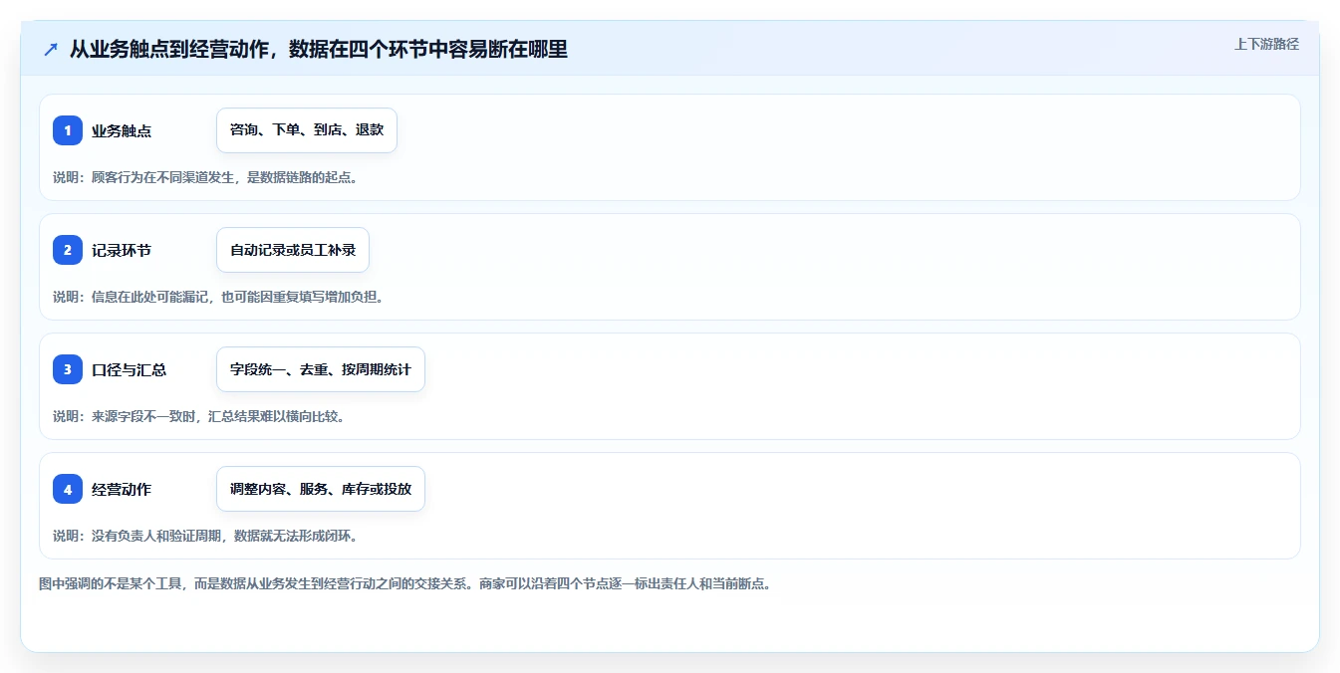Click the 记录环节 step label
The height and width of the screenshot is (673, 1340).
click(122, 250)
